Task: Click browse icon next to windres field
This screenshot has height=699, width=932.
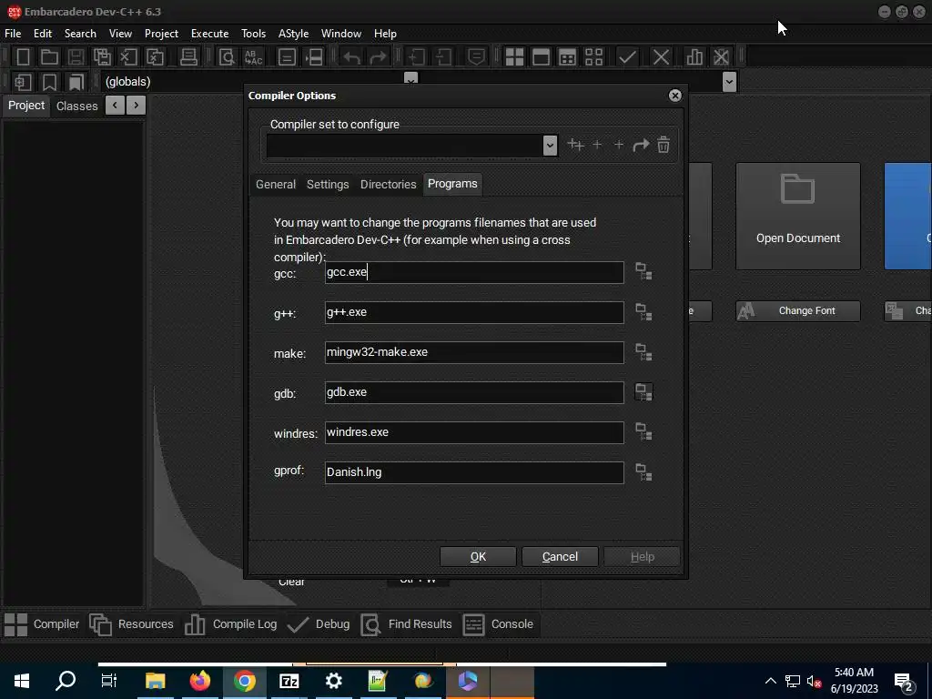Action: [643, 432]
